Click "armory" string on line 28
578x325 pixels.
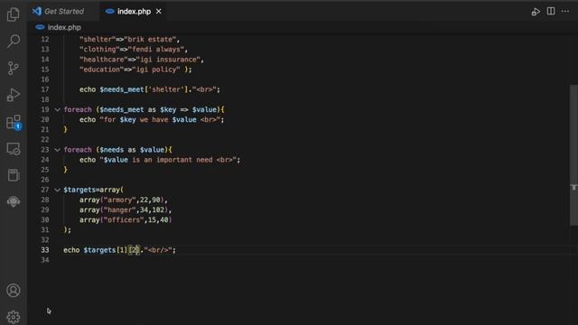coord(120,200)
